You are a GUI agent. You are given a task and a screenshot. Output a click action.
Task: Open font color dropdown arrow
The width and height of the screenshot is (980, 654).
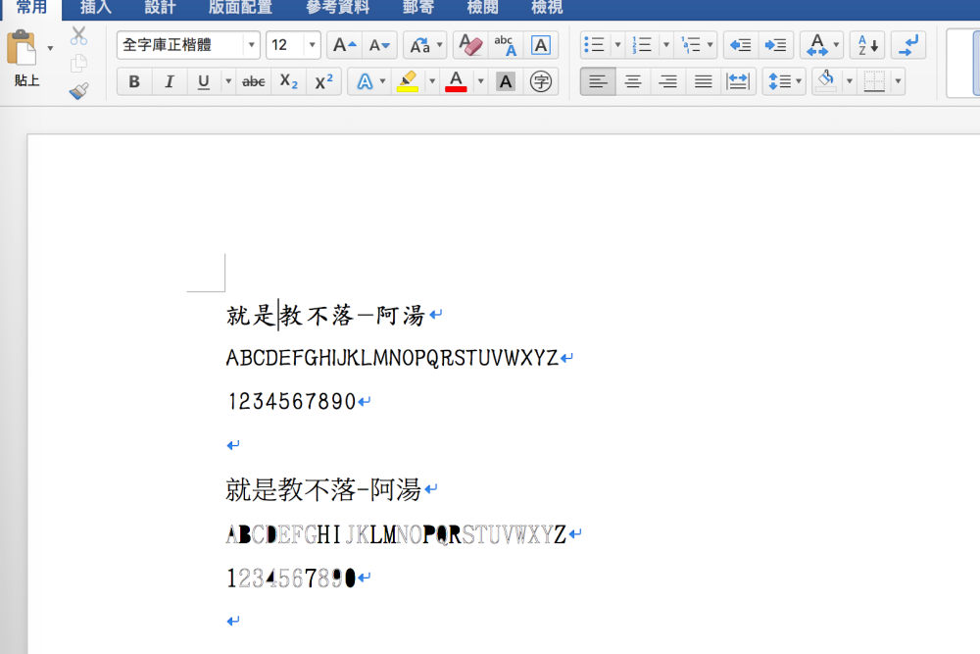tap(480, 81)
